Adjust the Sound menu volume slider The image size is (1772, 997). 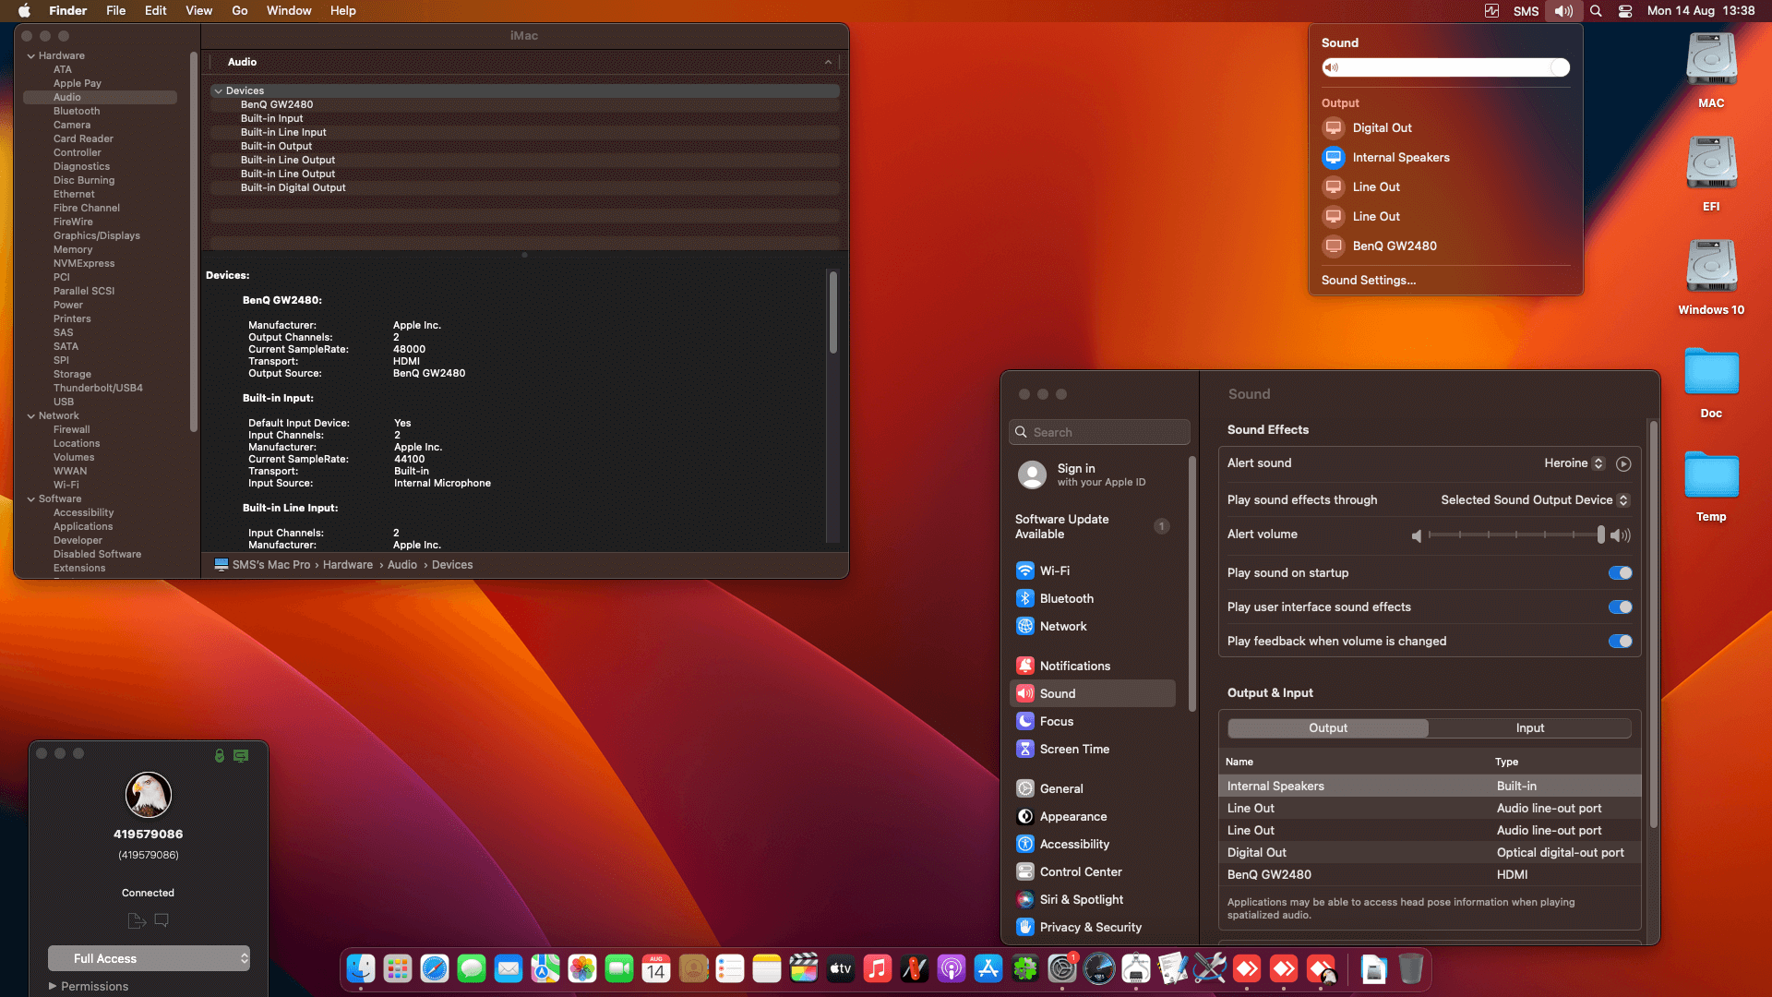coord(1445,67)
